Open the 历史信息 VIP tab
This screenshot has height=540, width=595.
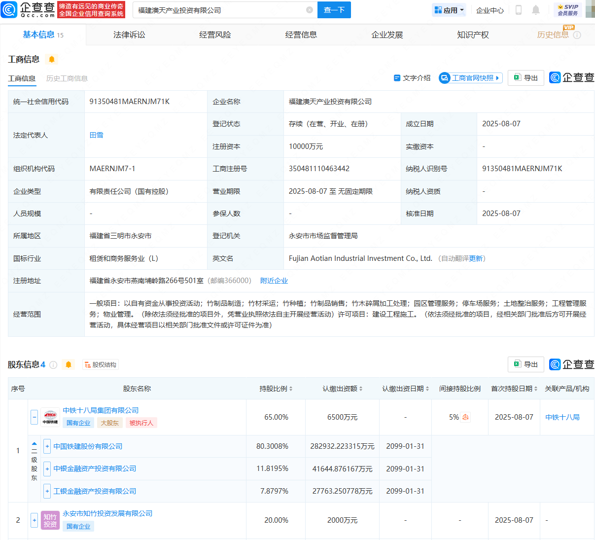coord(553,35)
